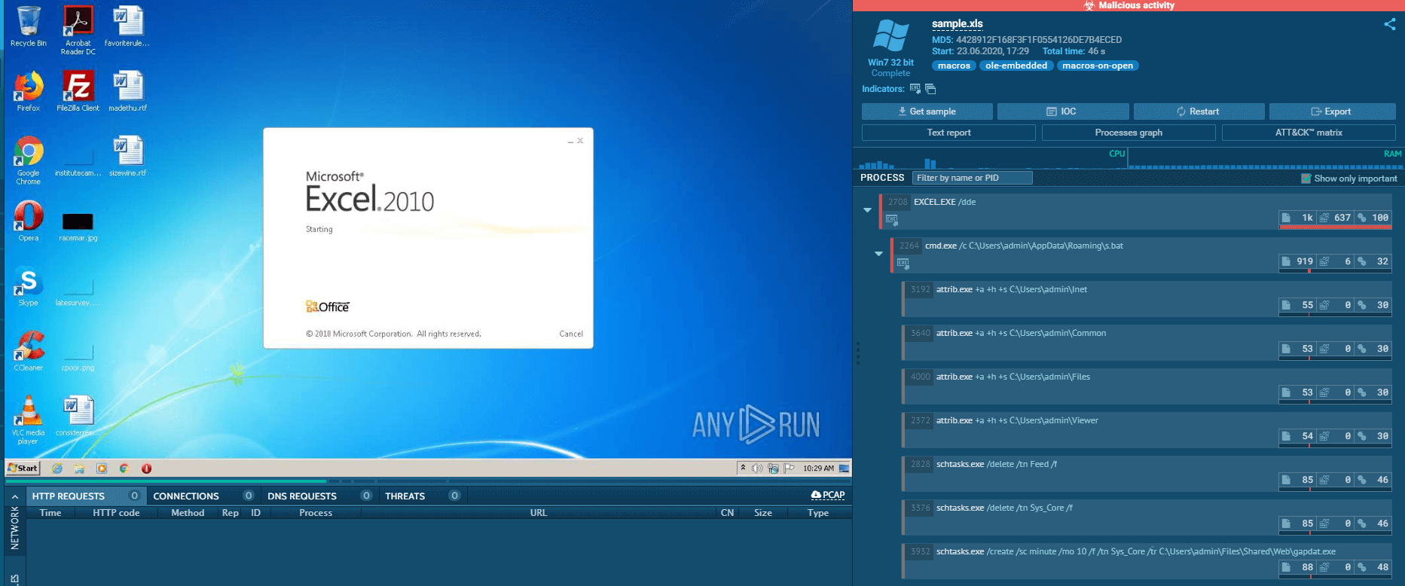Select the schtasks.exe /delete /tn Feed row
Image resolution: width=1405 pixels, height=586 pixels.
point(1147,473)
